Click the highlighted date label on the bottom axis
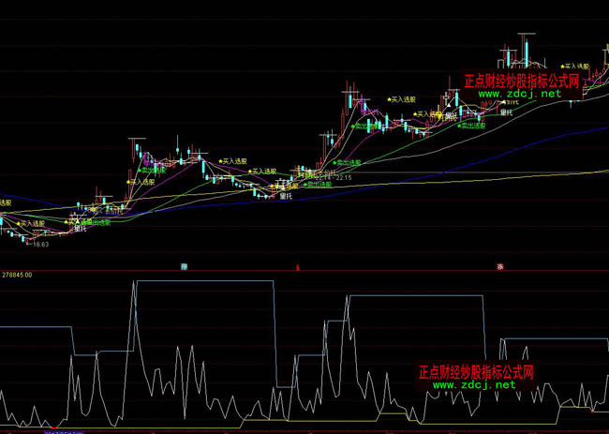 click(66, 431)
